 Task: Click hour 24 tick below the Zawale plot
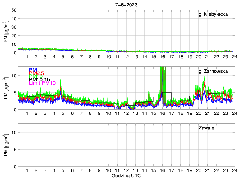pos(234,170)
